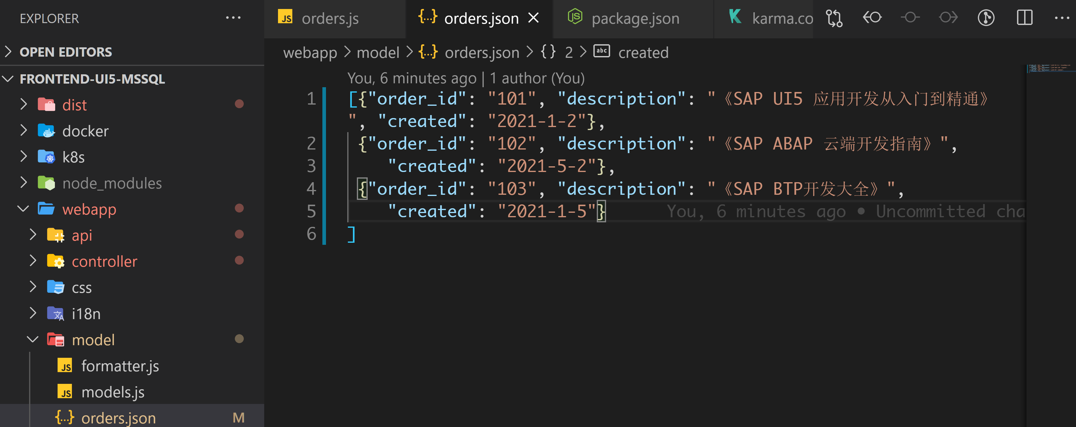Select the controller folder icon

55,261
